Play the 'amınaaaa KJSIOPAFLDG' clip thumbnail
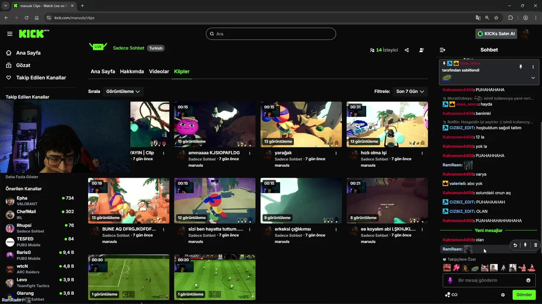The image size is (542, 304). tap(215, 124)
